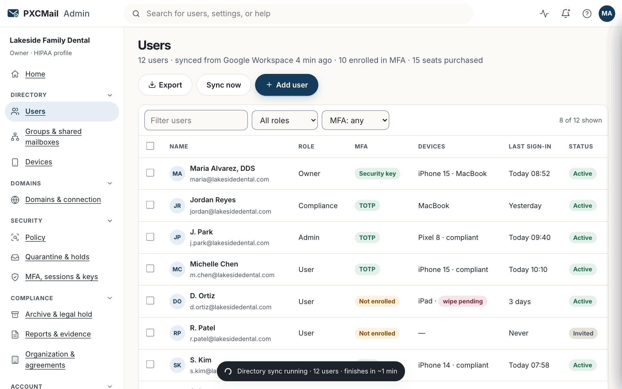Screen dimensions: 622x389
Task: Open the help question-mark icon
Action: [587, 13]
